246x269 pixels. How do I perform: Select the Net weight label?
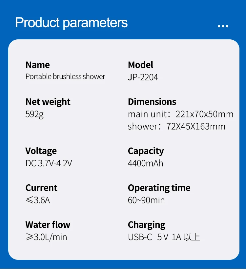coord(48,102)
